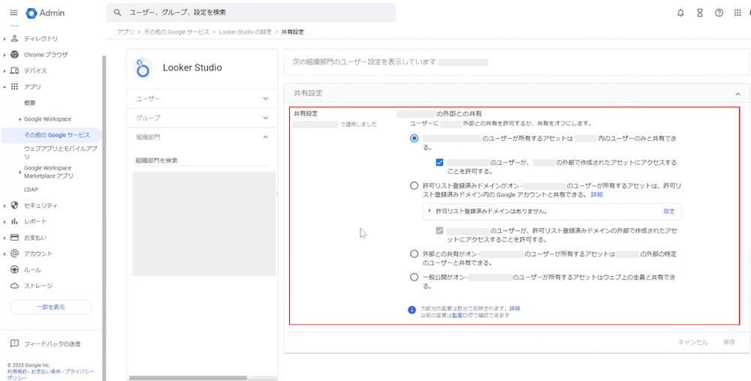Click the Chrome ブラウザ icon
Image resolution: width=751 pixels, height=381 pixels.
click(x=14, y=55)
